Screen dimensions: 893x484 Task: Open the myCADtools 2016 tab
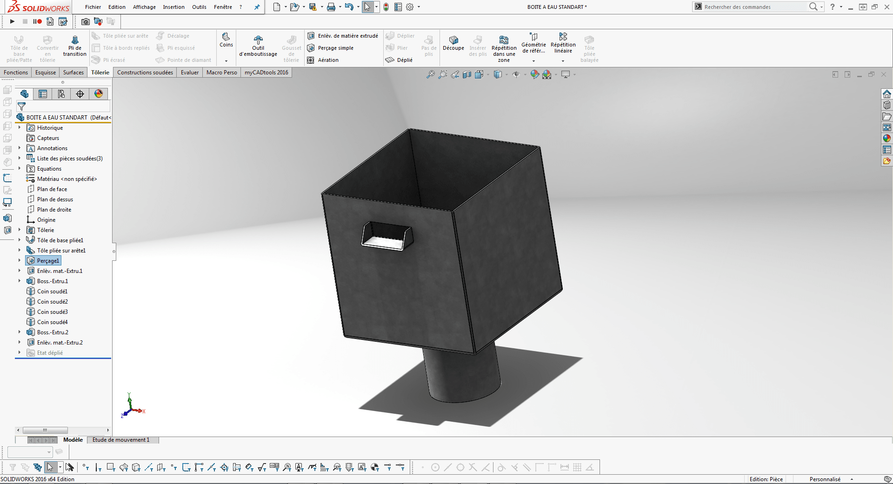tap(267, 73)
